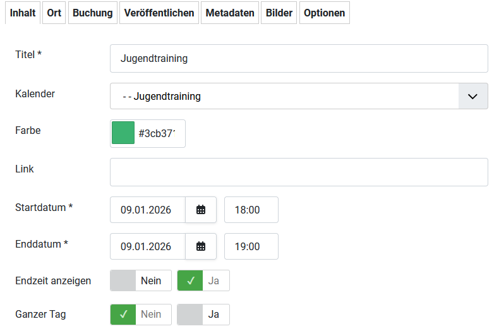This screenshot has height=331, width=499.
Task: Click into the empty Link field
Action: pos(299,172)
